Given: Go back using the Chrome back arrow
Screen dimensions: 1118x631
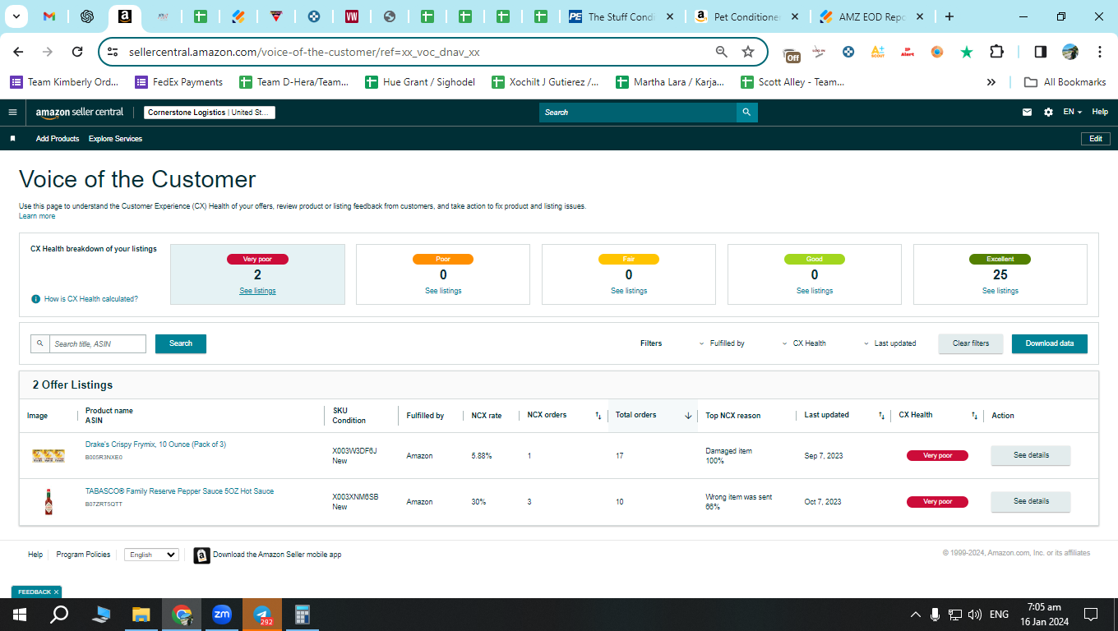Looking at the screenshot, I should pyautogui.click(x=18, y=52).
